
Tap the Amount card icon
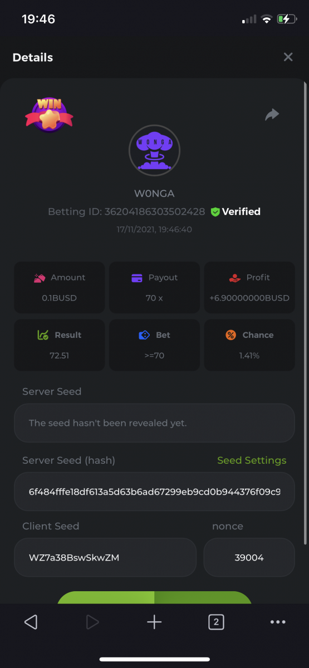pyautogui.click(x=40, y=278)
